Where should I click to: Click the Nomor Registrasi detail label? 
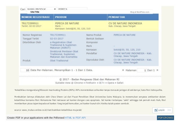point(32,35)
